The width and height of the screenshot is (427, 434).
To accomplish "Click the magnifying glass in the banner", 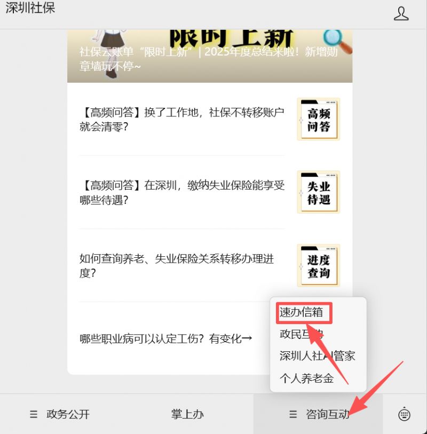I will [x=337, y=41].
